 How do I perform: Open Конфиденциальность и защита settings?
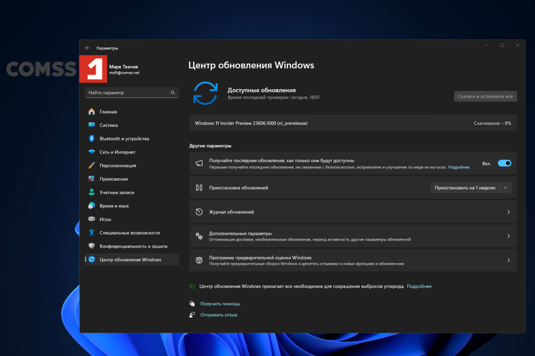[133, 246]
